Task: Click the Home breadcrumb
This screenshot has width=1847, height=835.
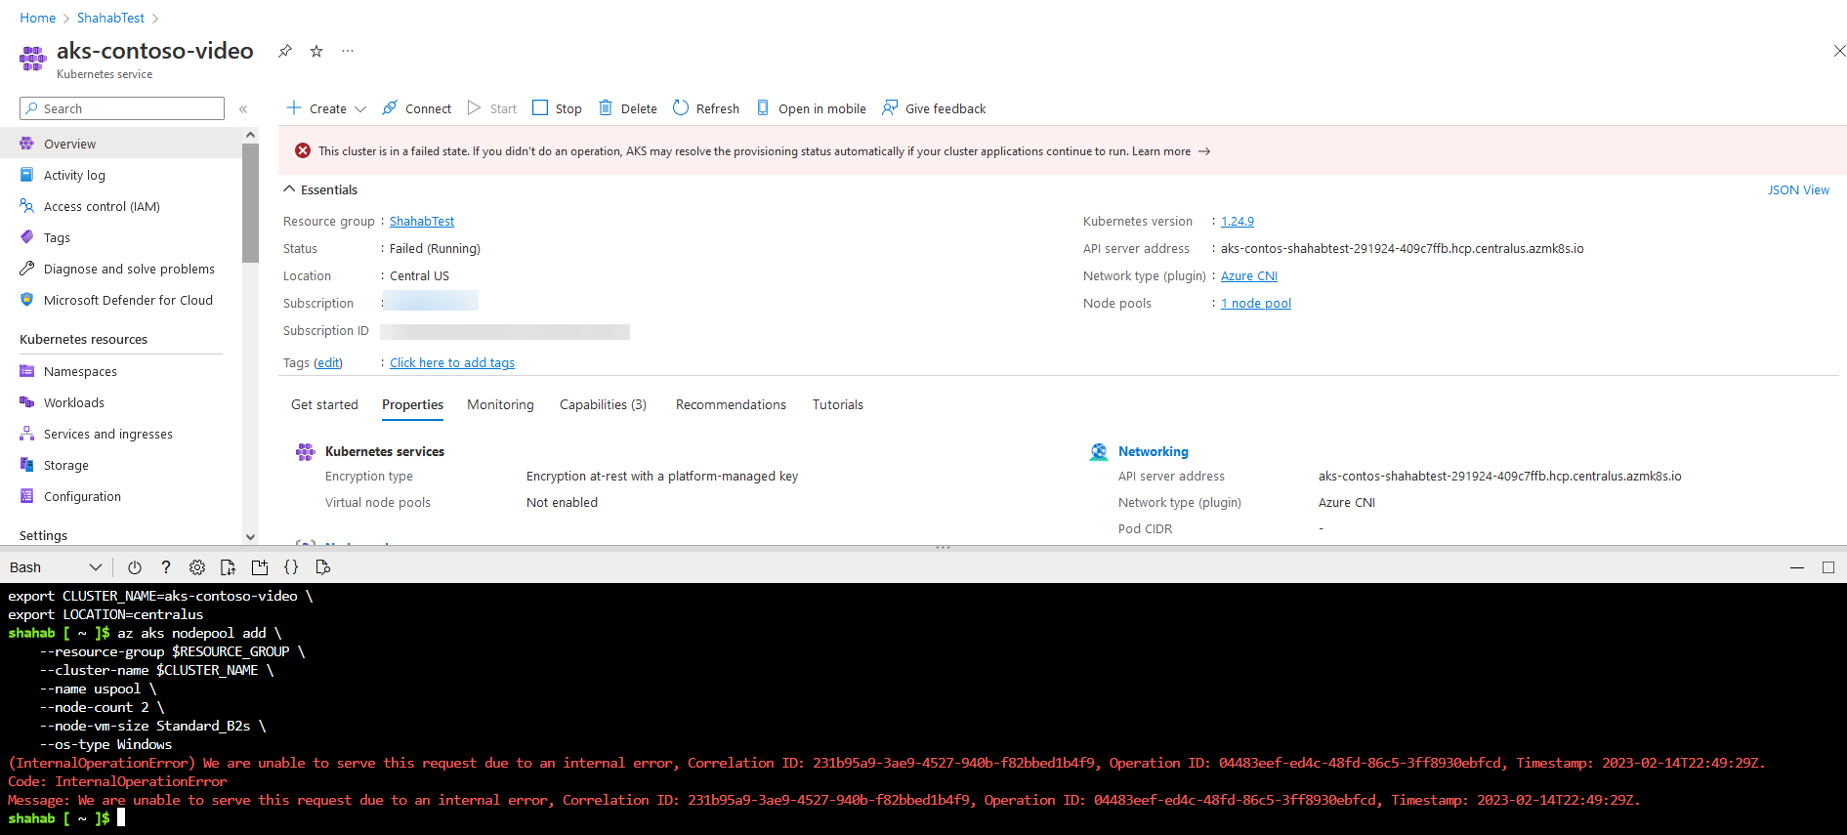Action: [37, 18]
